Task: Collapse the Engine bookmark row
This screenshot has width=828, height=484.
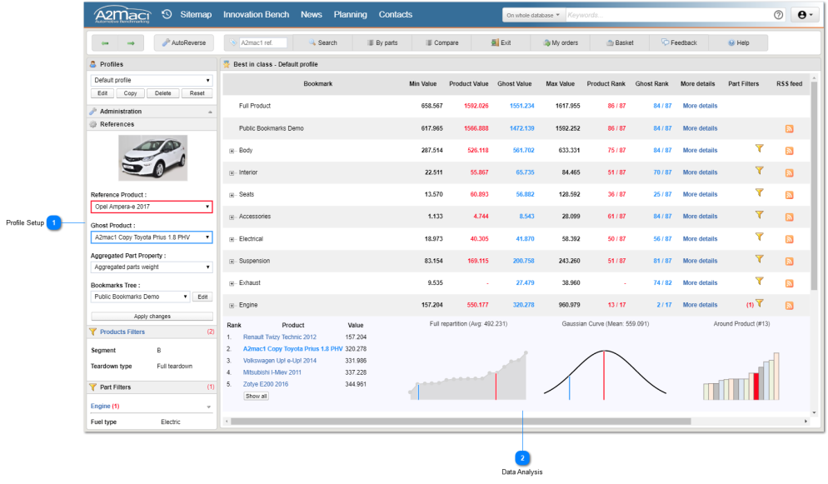Action: (232, 306)
